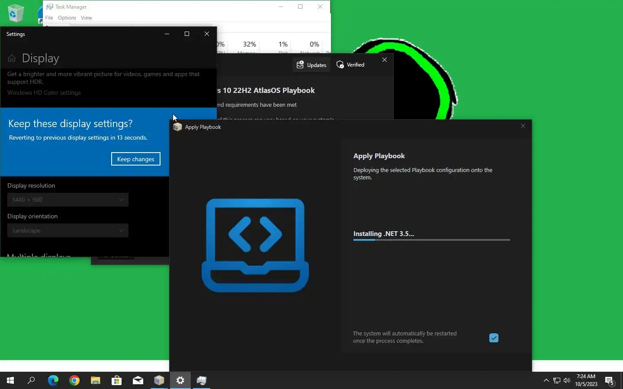Switch to AME Wizard taskbar icon
The image size is (623, 389).
pyautogui.click(x=159, y=380)
